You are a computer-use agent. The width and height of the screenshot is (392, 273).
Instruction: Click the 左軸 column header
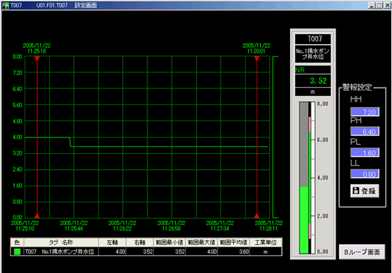112,242
